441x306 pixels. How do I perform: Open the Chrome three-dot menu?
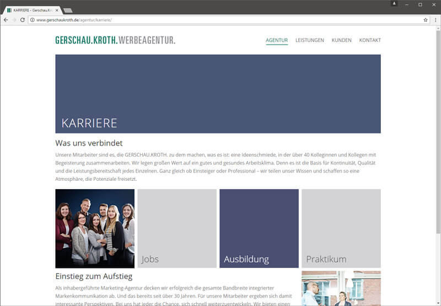pos(435,20)
